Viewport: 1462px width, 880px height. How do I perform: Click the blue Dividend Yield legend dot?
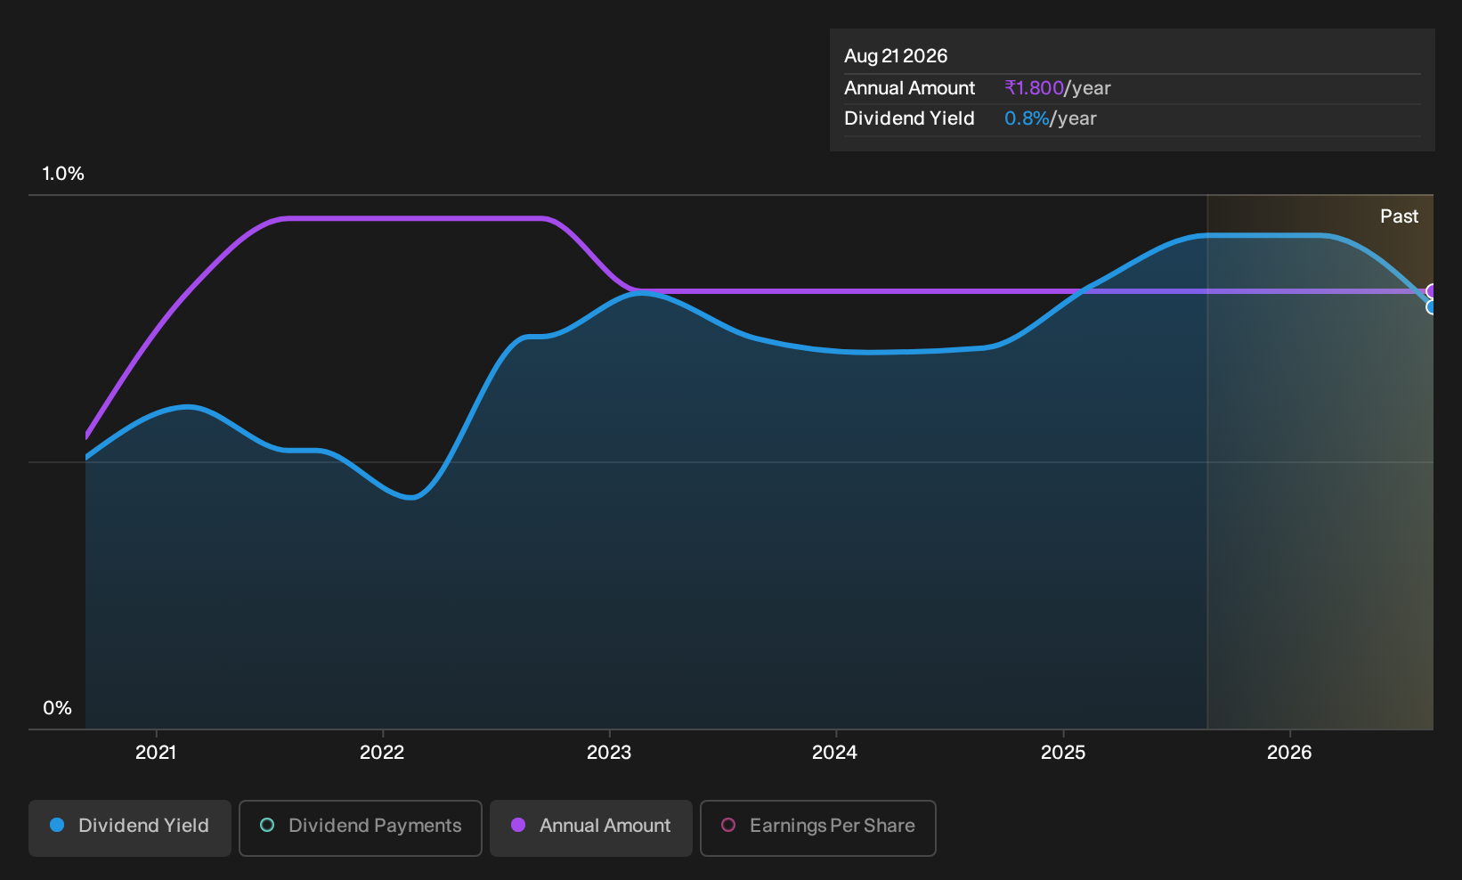57,825
